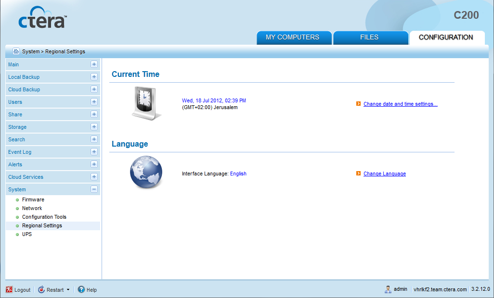Viewport: 494px width, 298px height.
Task: Expand the Local Backup section
Action: [x=94, y=77]
